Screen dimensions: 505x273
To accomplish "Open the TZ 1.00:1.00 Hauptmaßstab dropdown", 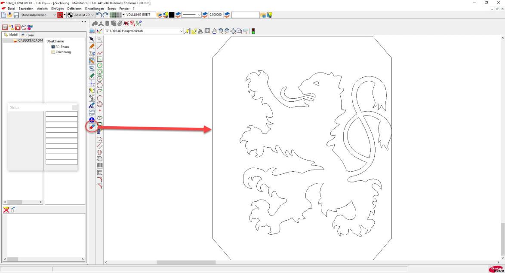I will click(x=144, y=31).
